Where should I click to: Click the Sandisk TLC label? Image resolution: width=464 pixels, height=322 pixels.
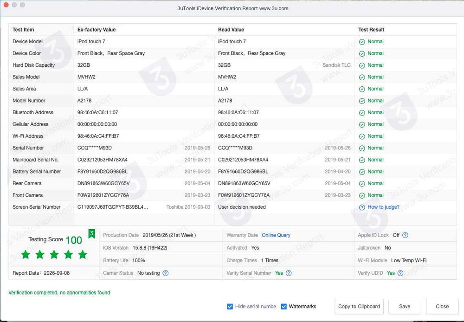coord(336,65)
